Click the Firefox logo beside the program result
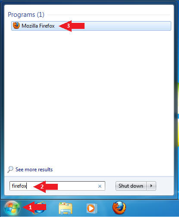This screenshot has width=179, height=217. [16, 25]
